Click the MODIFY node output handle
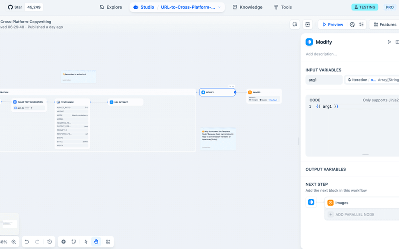 [235, 92]
